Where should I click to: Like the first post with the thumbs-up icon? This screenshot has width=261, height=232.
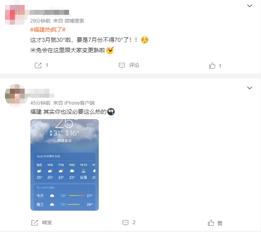click(212, 66)
